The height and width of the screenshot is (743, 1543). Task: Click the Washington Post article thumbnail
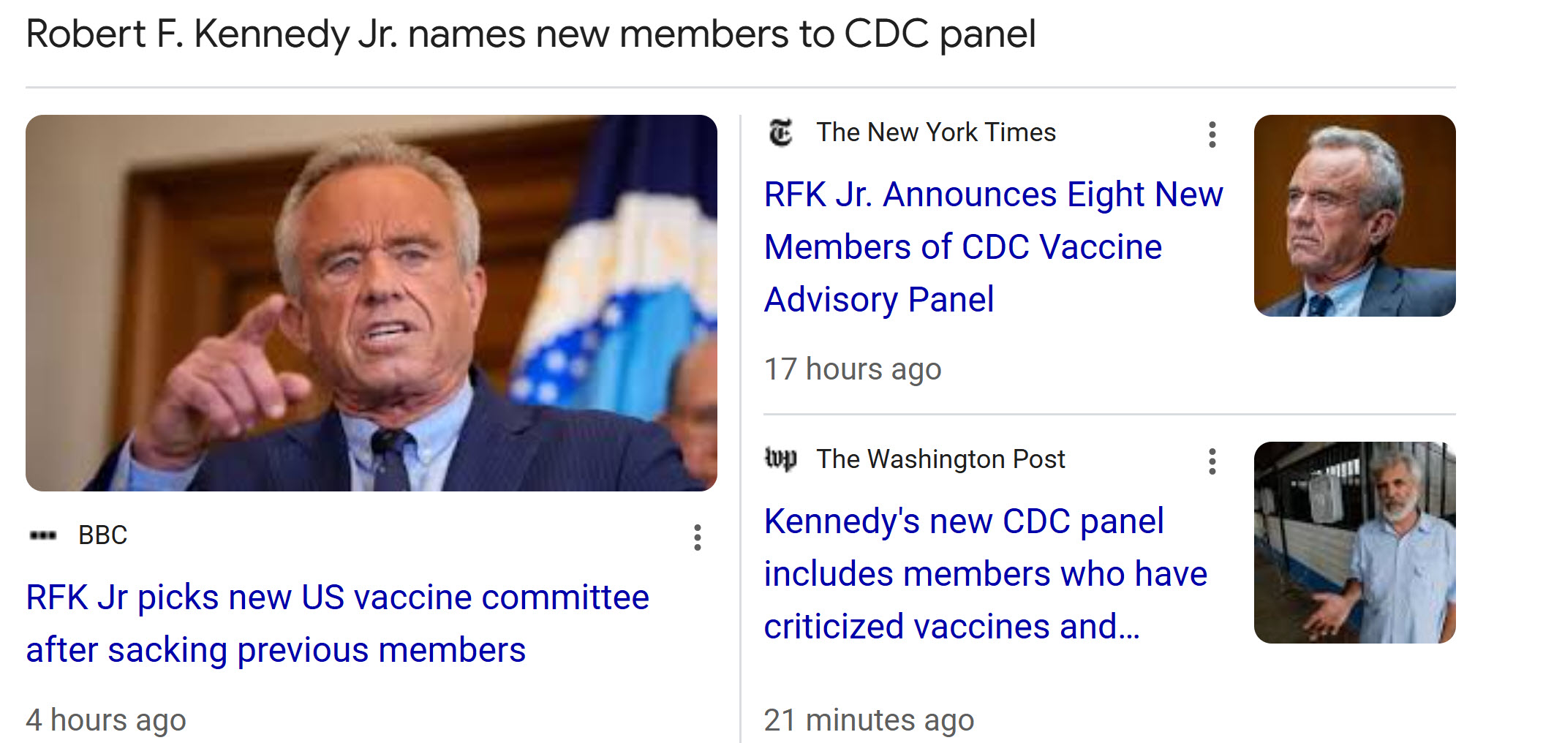point(1354,543)
